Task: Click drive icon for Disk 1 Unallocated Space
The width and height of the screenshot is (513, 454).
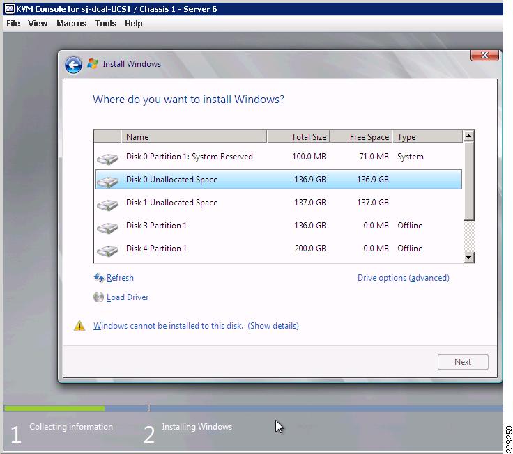Action: click(x=107, y=204)
